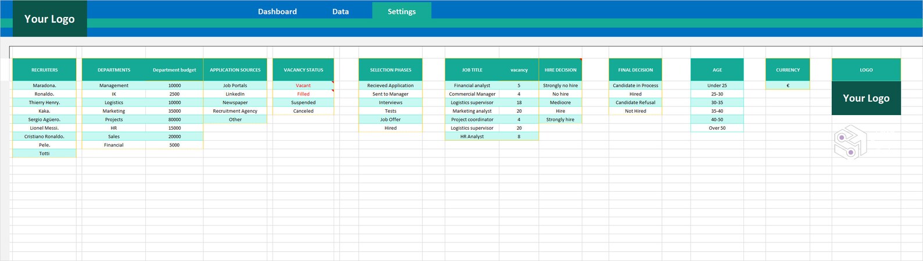
Task: Select the SELECTION PHASES header
Action: click(x=391, y=70)
